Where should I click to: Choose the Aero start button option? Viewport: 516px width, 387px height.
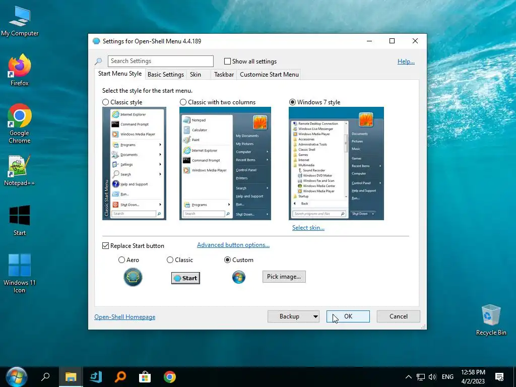coord(121,260)
